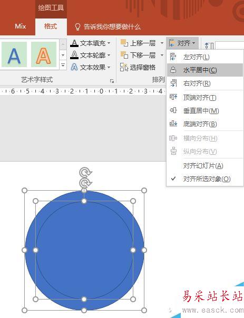
Task: Click the upper rotation handle of the outer circle
Action: (x=85, y=172)
